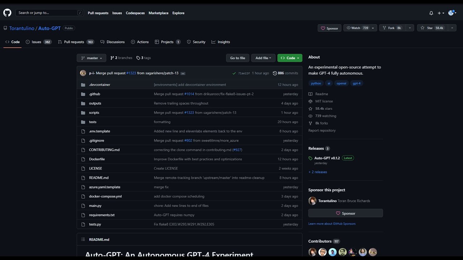Click the Sponsor heart button at top
The width and height of the screenshot is (463, 260).
330,28
